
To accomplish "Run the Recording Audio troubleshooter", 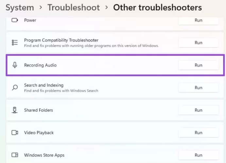I will coord(198,65).
